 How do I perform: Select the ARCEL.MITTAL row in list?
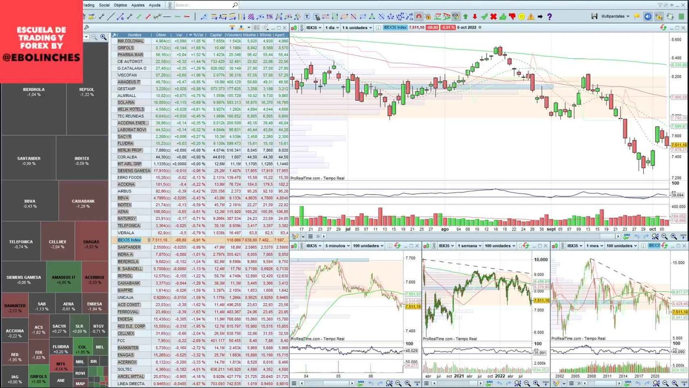200,376
